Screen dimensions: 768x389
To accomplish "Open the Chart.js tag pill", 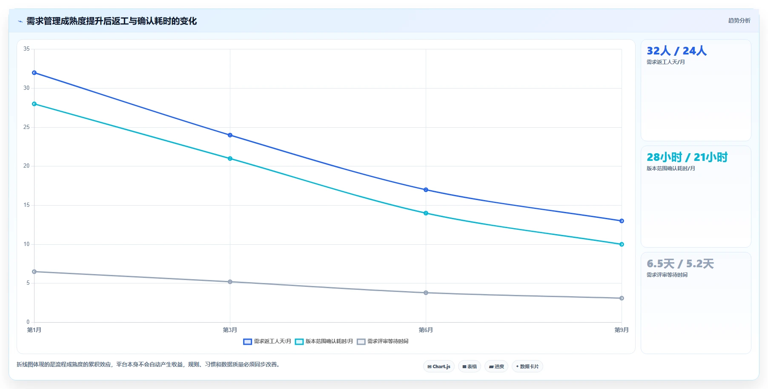I will pyautogui.click(x=439, y=366).
